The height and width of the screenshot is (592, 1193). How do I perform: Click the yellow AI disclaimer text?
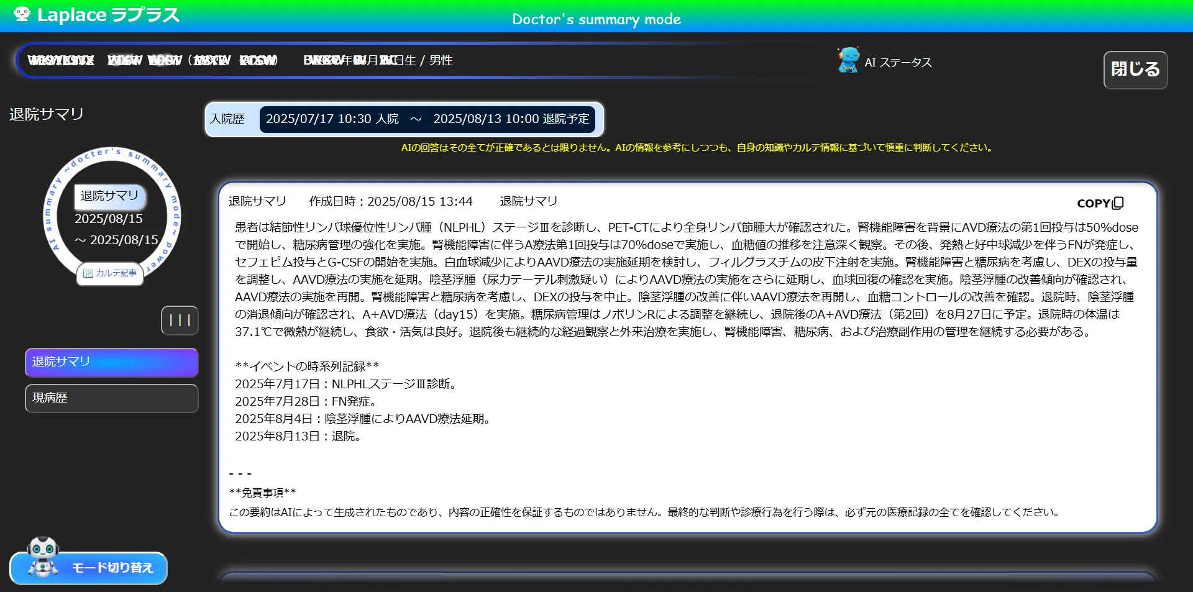click(696, 147)
